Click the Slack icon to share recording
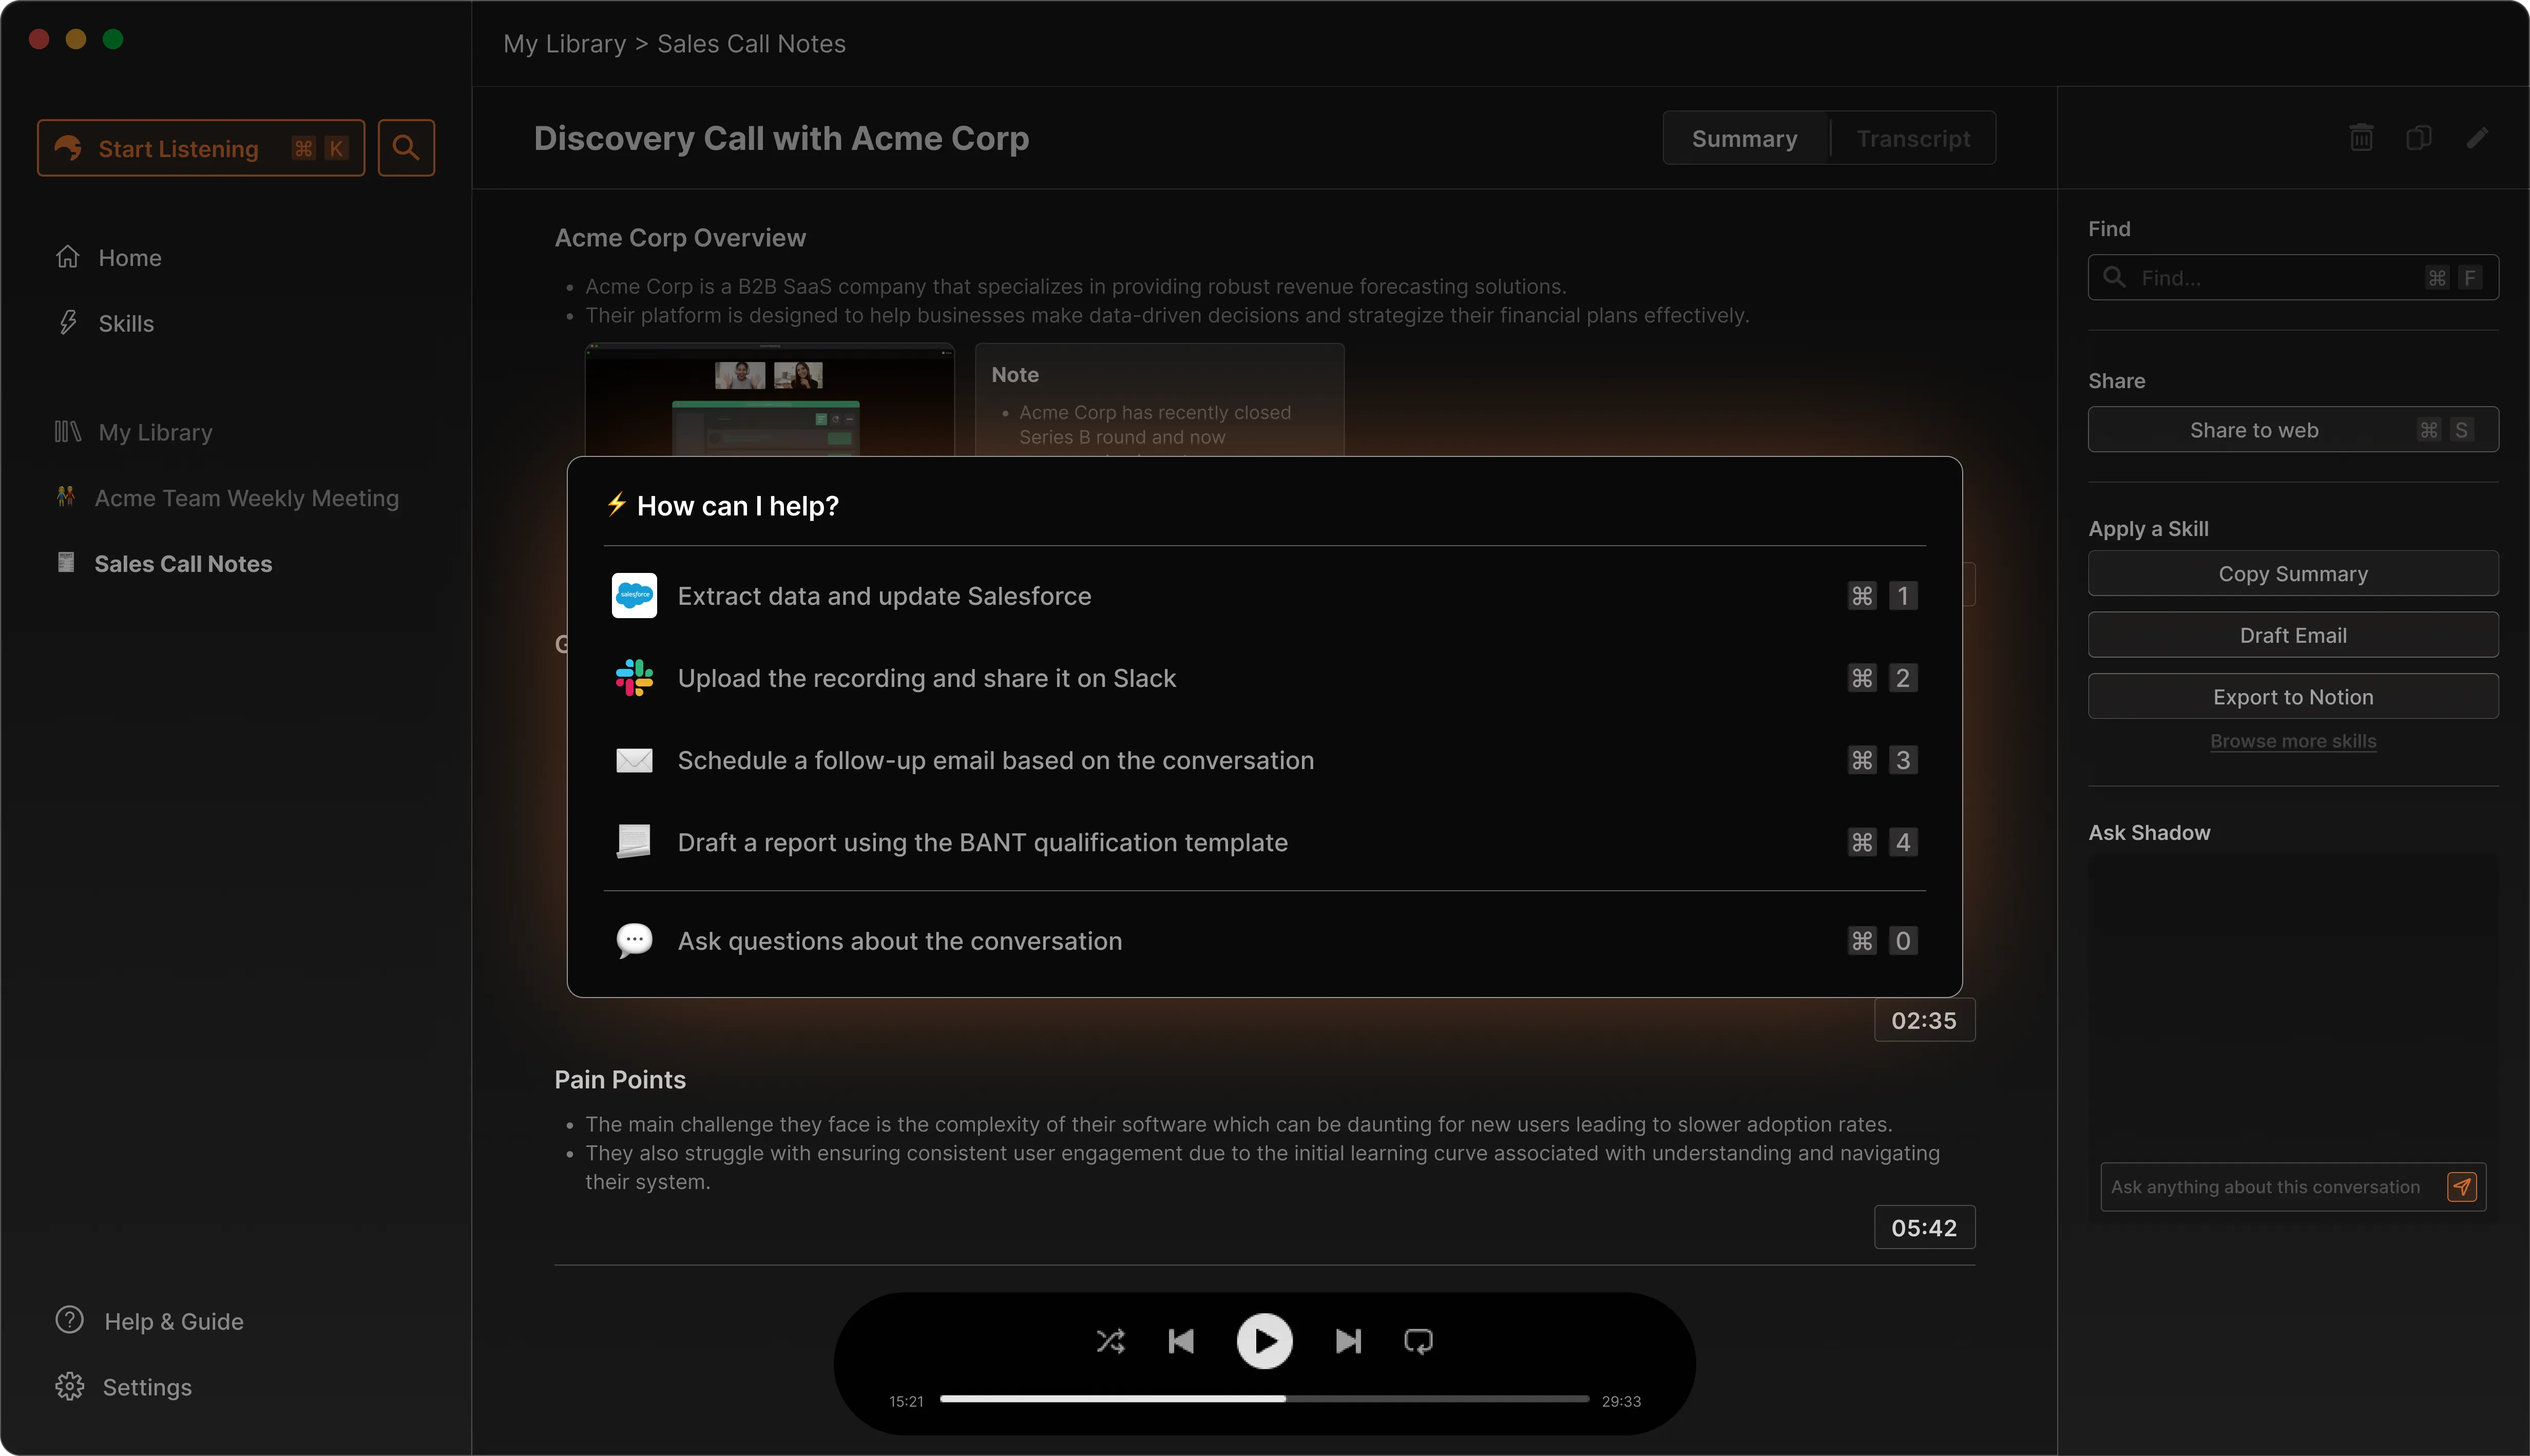 [634, 678]
